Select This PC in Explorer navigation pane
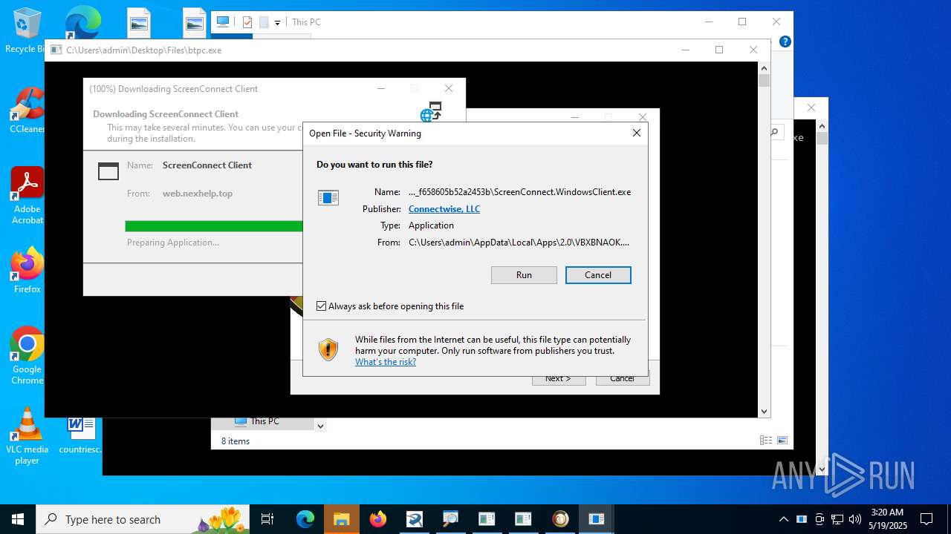Image resolution: width=951 pixels, height=534 pixels. pos(264,421)
